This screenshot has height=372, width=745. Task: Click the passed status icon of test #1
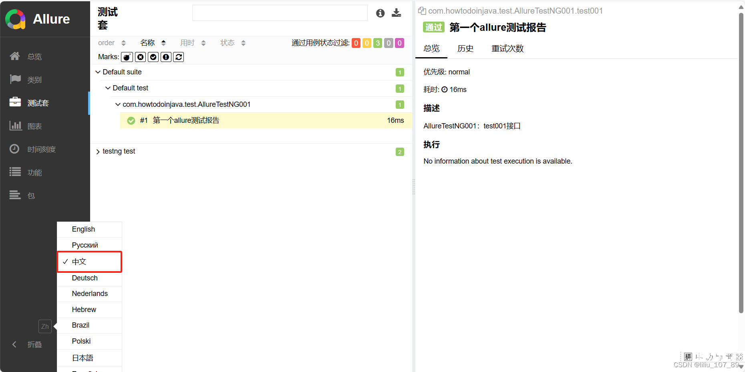tap(131, 121)
